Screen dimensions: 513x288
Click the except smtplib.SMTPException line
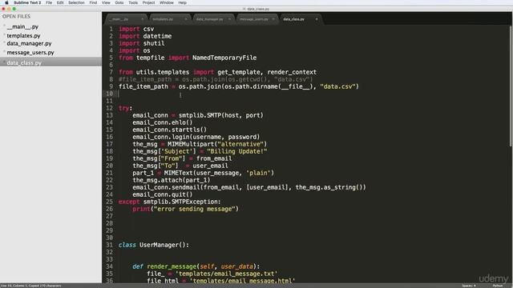169,202
